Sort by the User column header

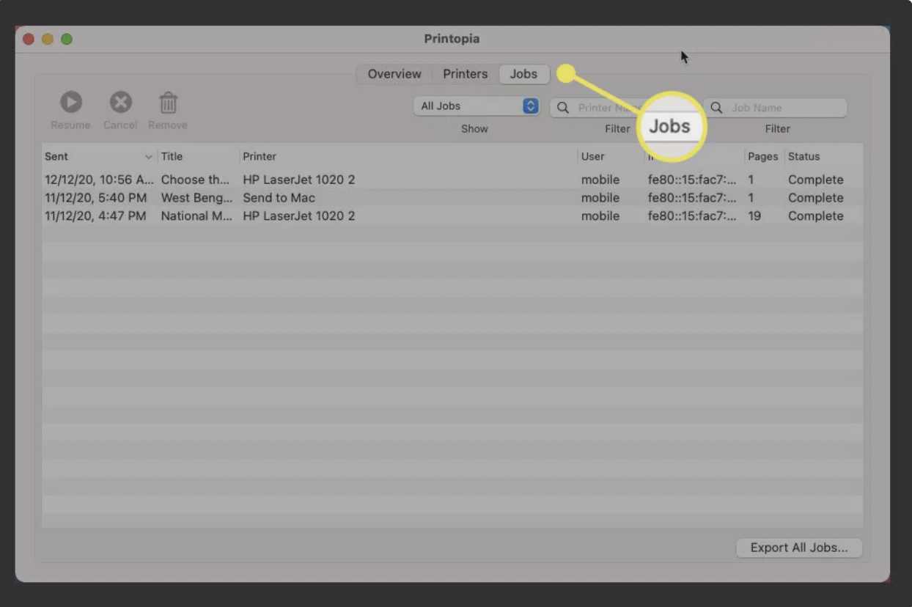pos(592,157)
